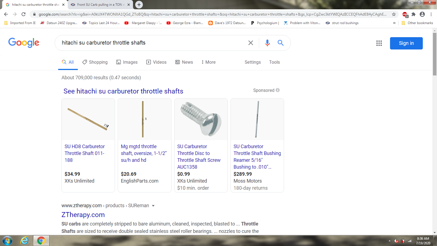Open the Mg mgtd throttle shaft image
The height and width of the screenshot is (246, 437).
coord(144,119)
